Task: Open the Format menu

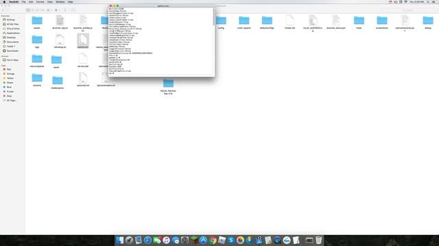Action: [x=40, y=2]
